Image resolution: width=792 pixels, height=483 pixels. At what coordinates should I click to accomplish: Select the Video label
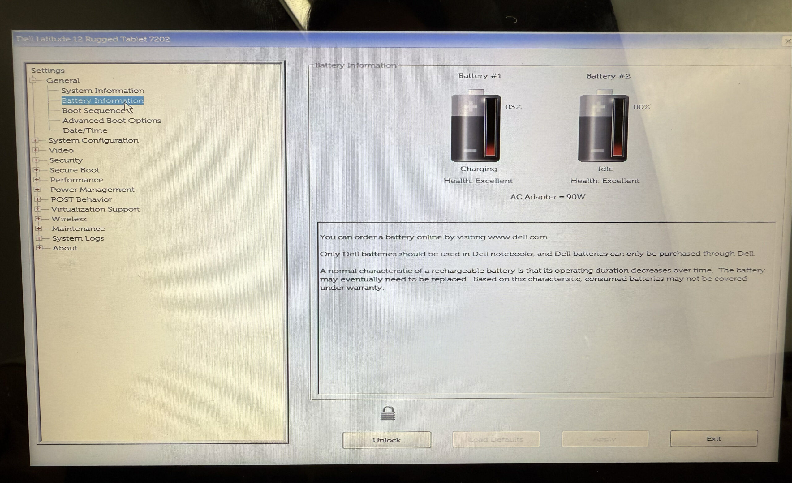click(61, 150)
